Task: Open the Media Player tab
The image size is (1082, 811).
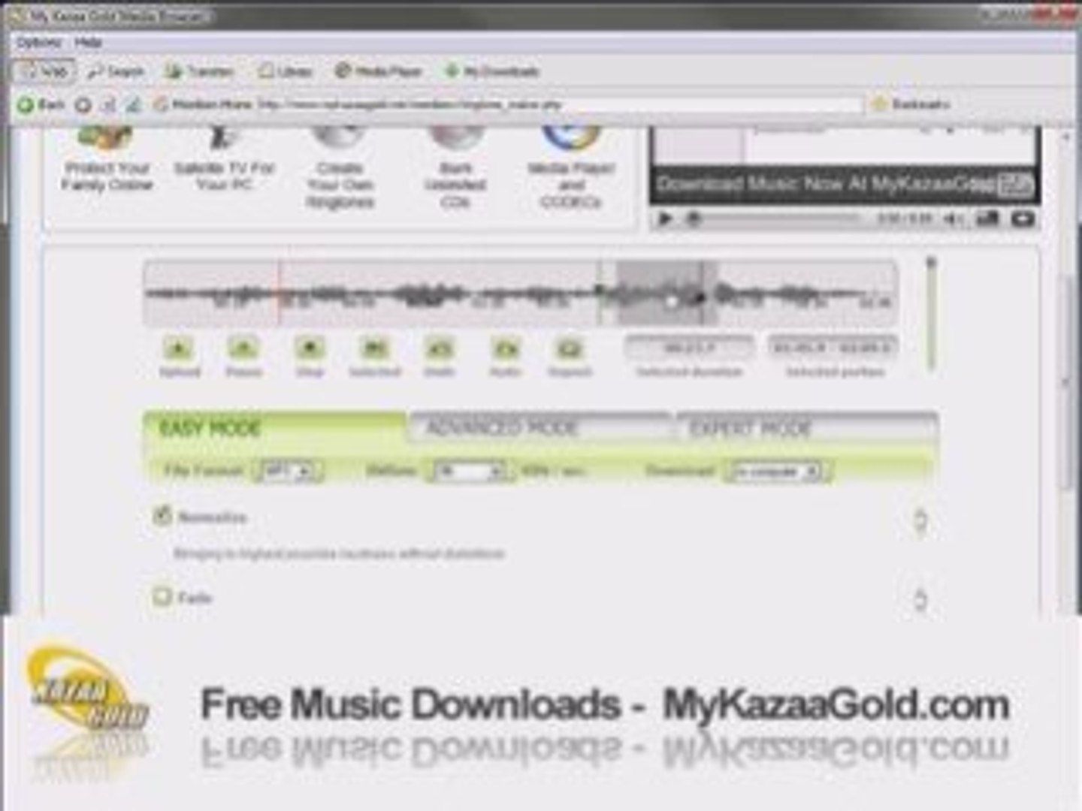Action: [x=378, y=71]
